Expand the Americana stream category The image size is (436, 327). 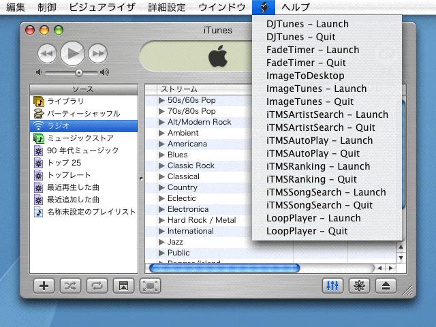click(x=161, y=144)
